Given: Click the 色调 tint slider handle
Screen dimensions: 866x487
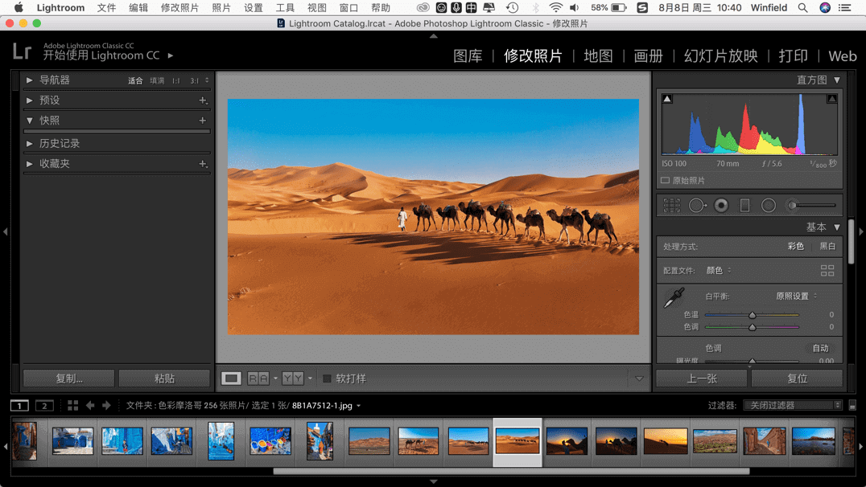Looking at the screenshot, I should tap(753, 327).
